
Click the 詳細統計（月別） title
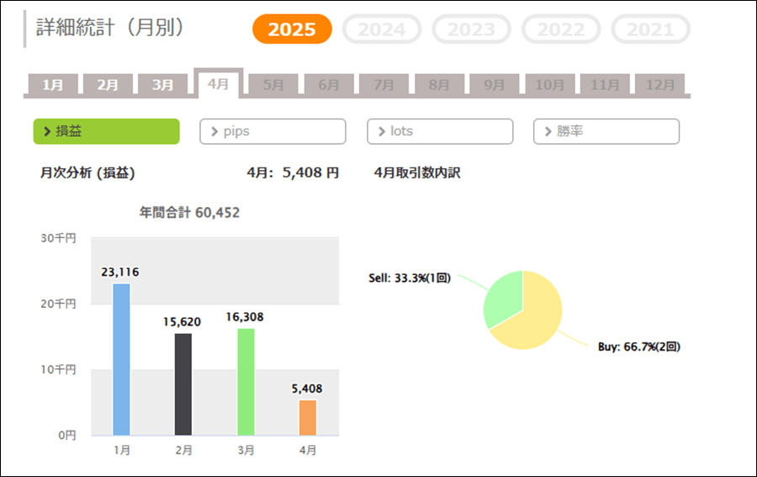coord(110,28)
